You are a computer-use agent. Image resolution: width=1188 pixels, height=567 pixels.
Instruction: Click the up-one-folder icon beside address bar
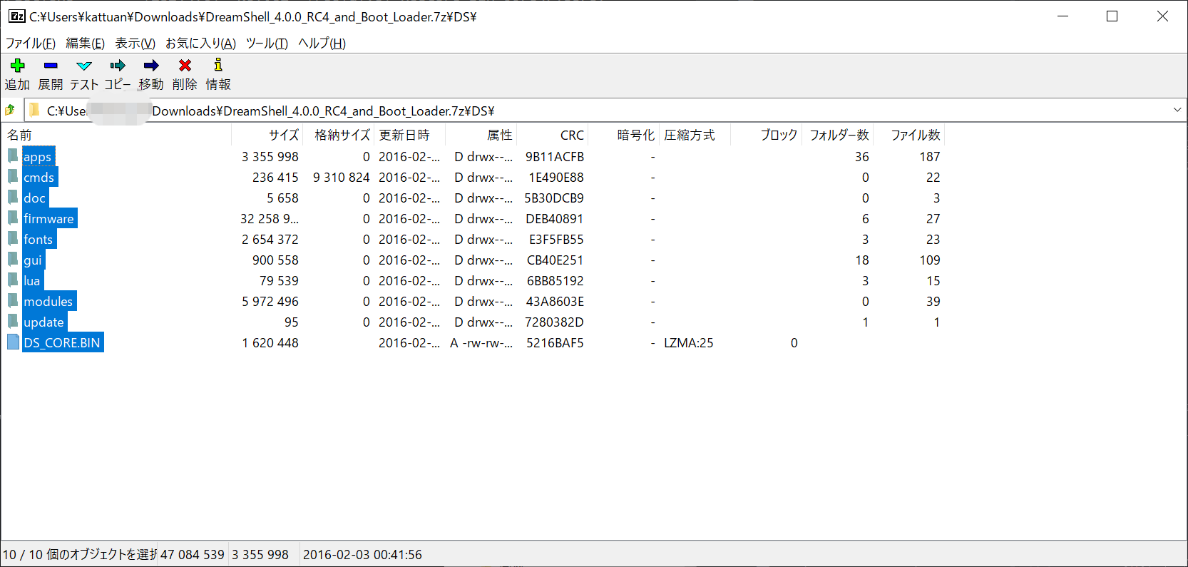[x=10, y=110]
